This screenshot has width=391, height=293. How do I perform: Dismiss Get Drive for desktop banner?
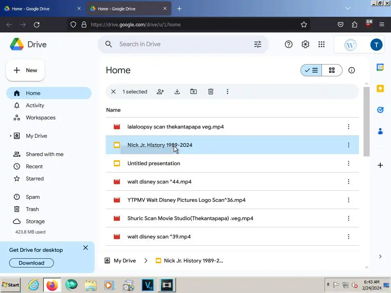click(86, 248)
